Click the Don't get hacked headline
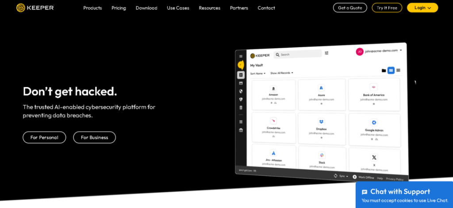The image size is (453, 208). pyautogui.click(x=70, y=91)
